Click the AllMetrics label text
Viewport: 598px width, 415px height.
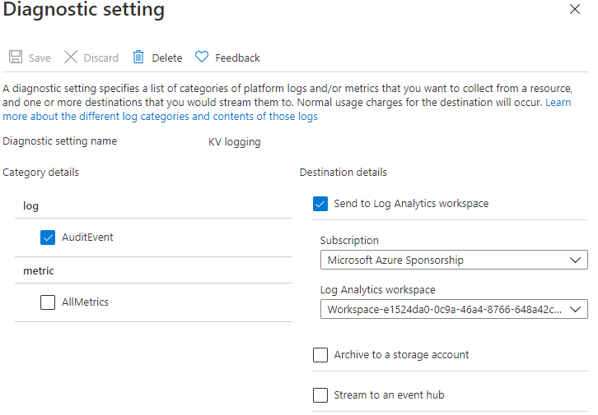(x=85, y=302)
